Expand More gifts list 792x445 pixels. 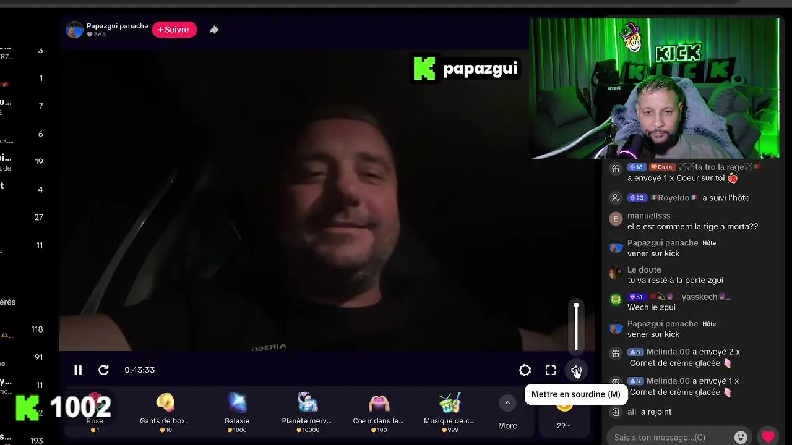pyautogui.click(x=507, y=413)
